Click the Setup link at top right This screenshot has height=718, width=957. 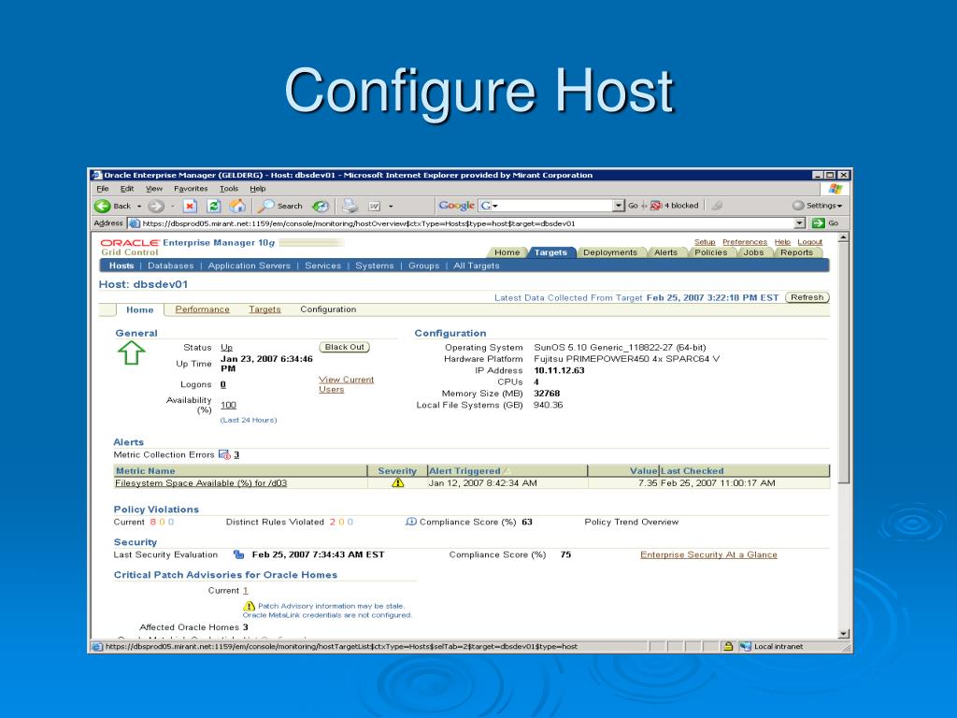[705, 242]
